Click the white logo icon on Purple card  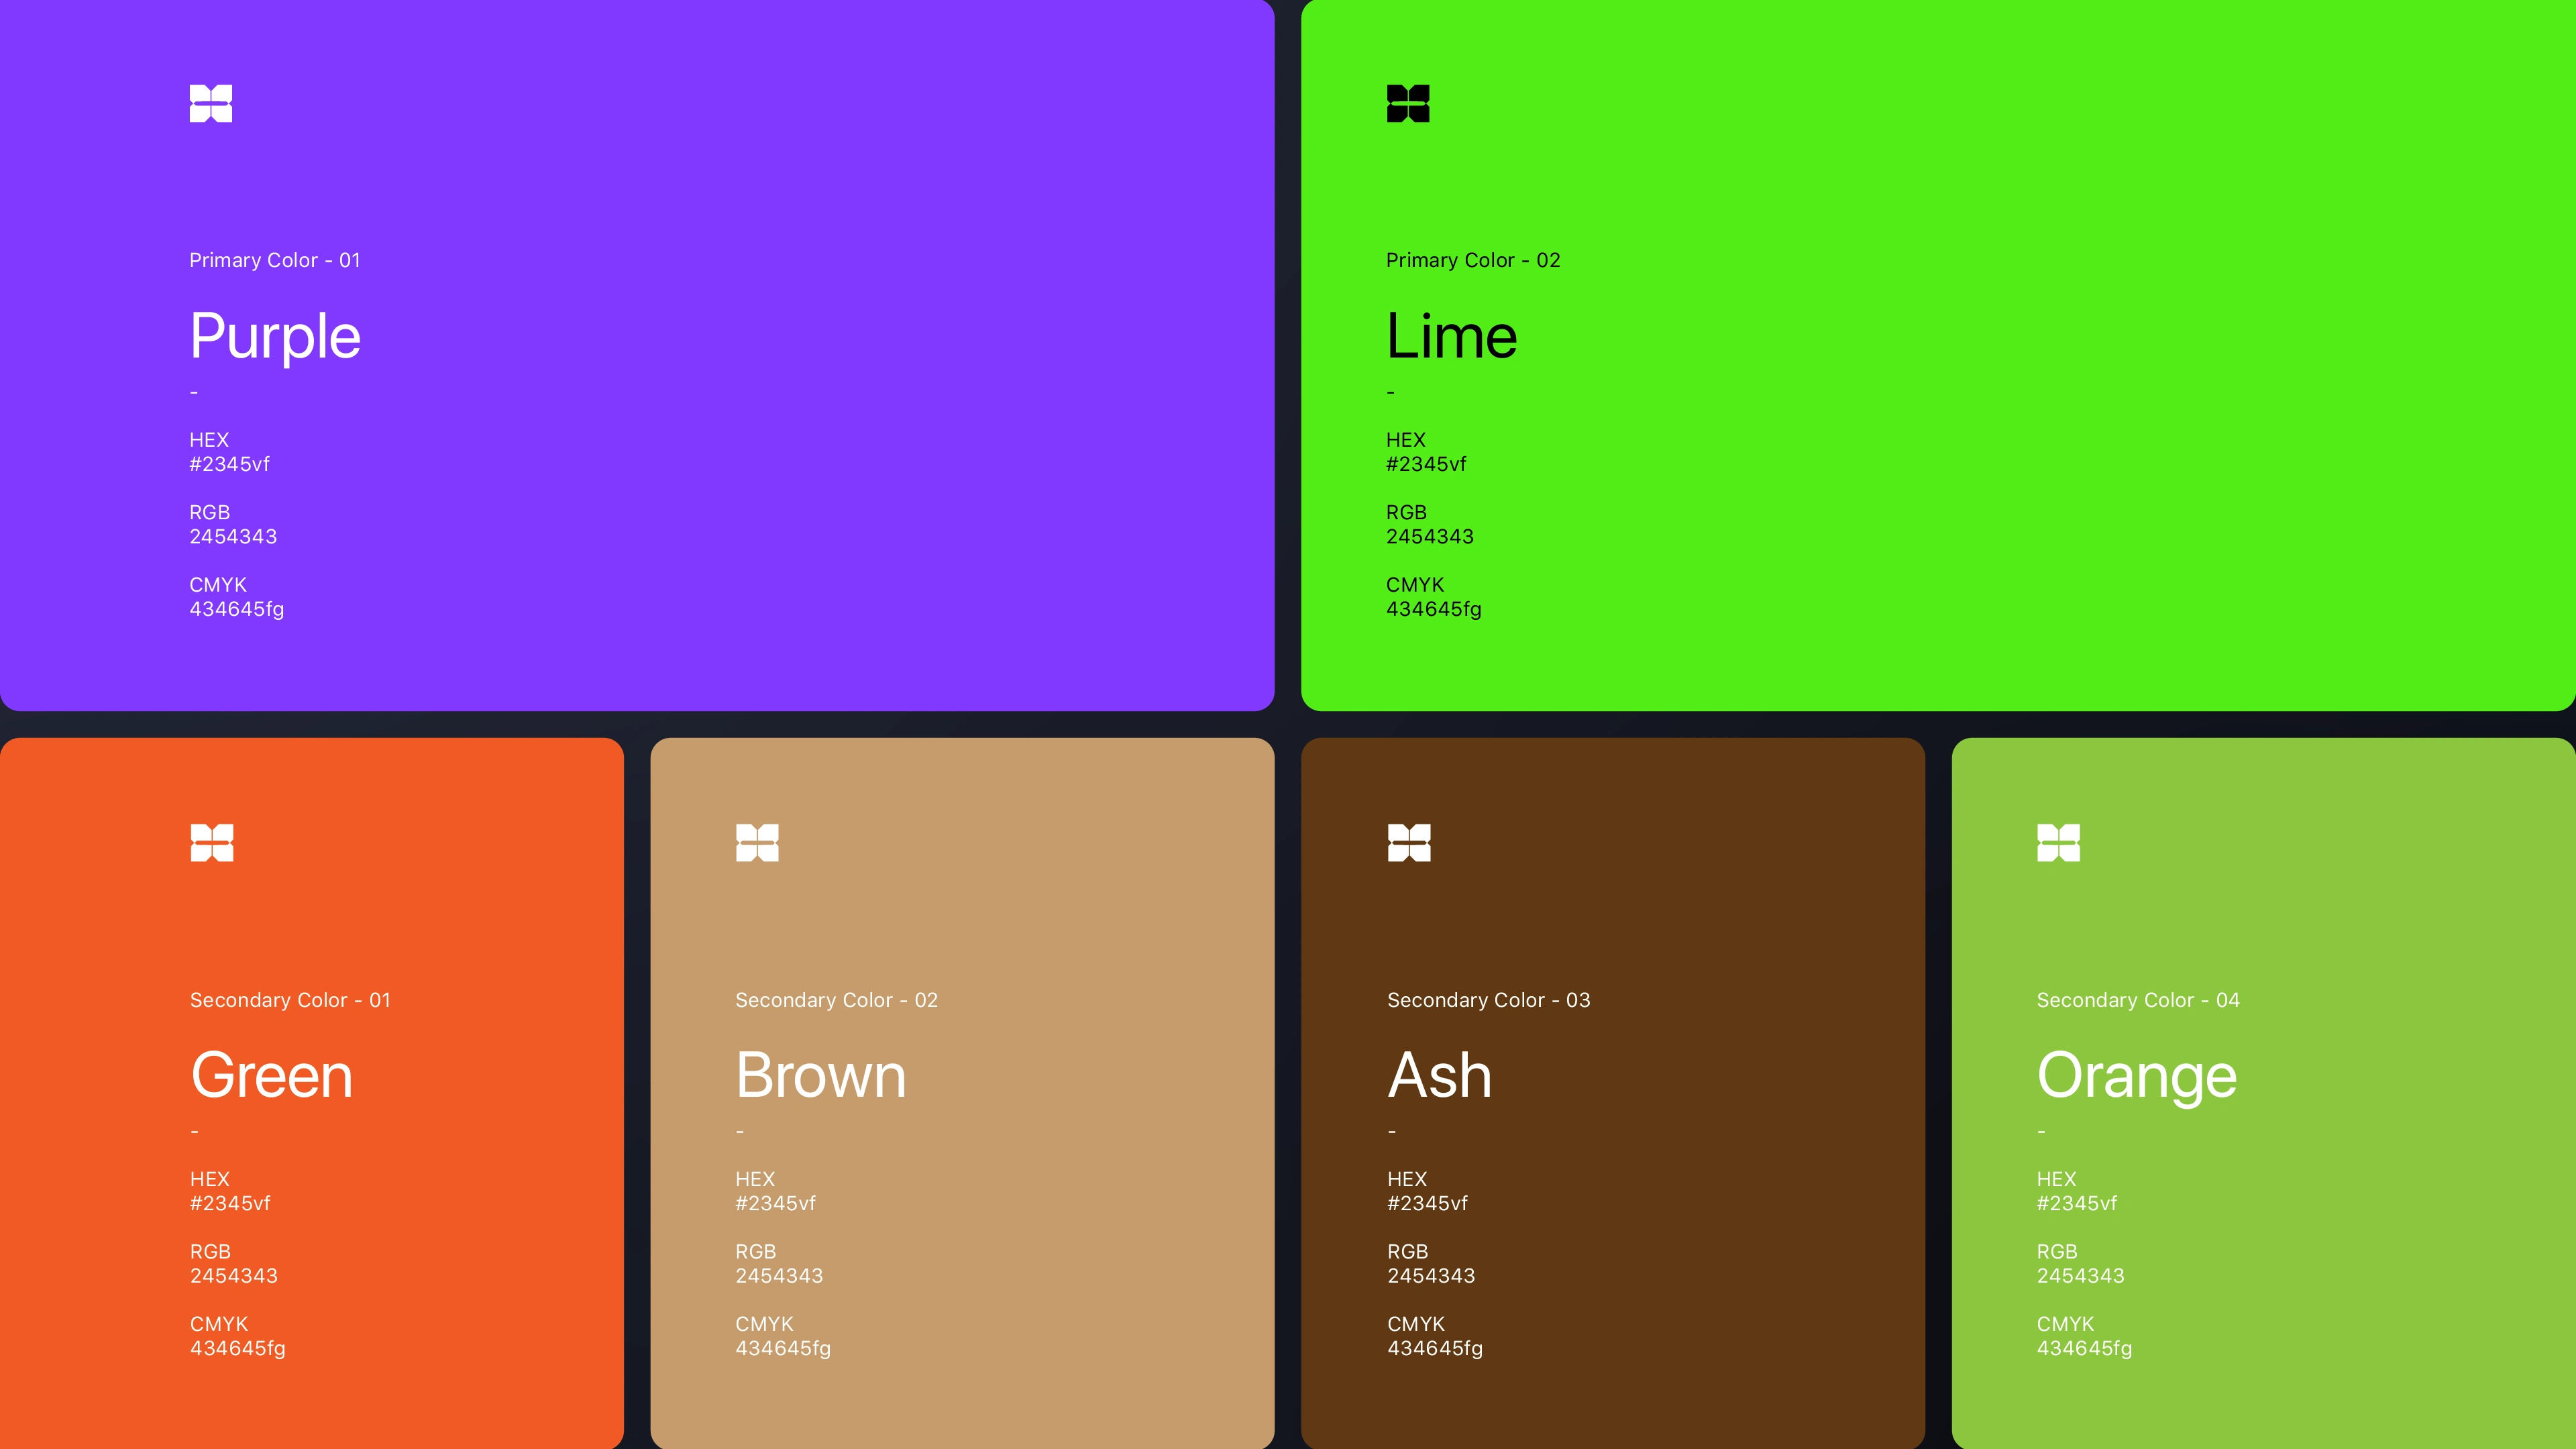(x=211, y=103)
